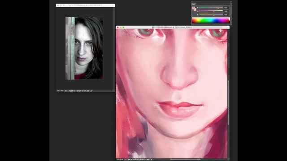Click the zoom percentage field in painting window
Viewport: 287px width, 161px height.
120,160
